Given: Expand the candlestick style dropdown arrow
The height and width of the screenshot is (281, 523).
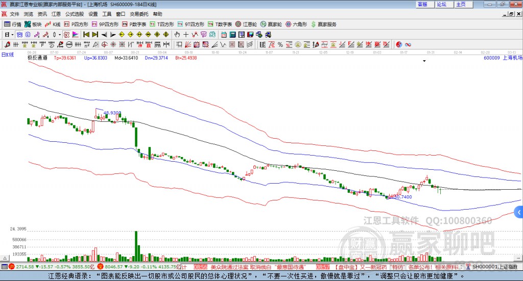Looking at the screenshot, I should click(x=60, y=35).
